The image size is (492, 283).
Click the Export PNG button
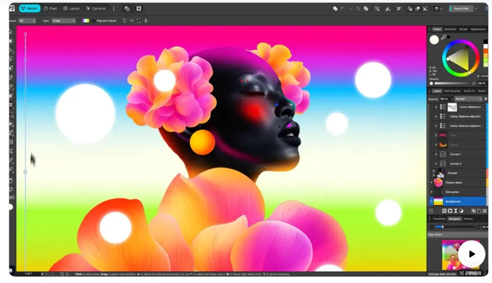(x=460, y=8)
